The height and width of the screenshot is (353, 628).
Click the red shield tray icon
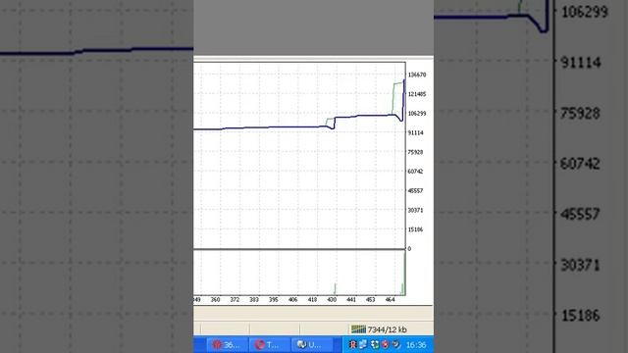[386, 344]
